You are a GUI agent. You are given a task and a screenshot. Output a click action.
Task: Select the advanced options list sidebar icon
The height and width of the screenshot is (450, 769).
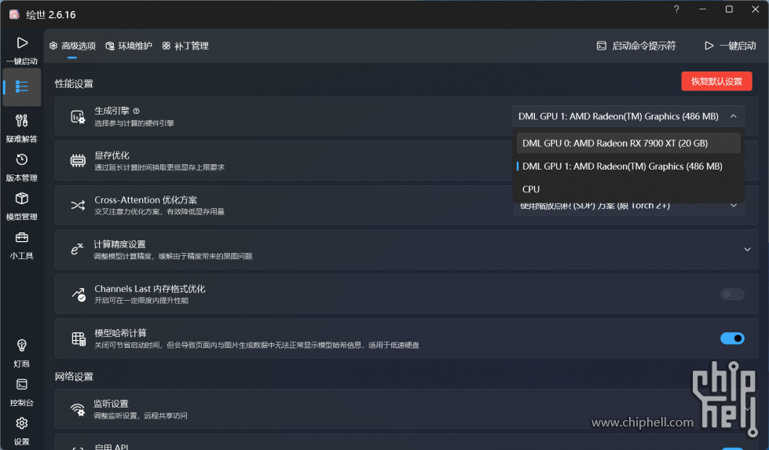click(21, 86)
